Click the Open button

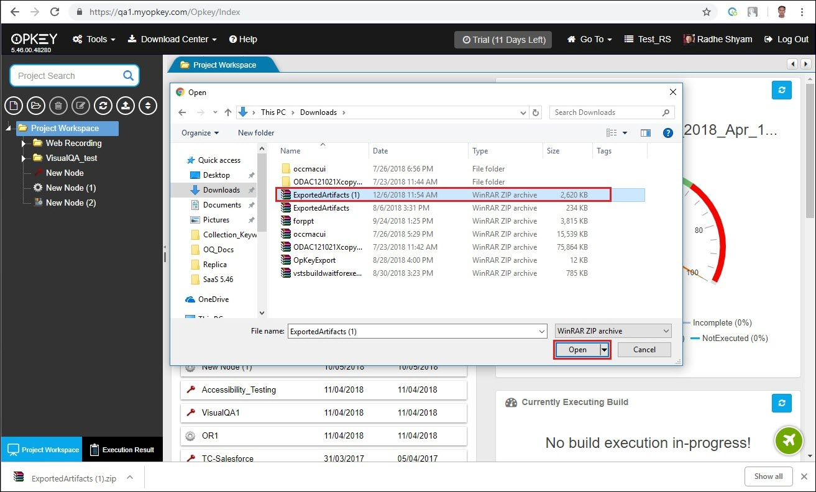tap(577, 350)
